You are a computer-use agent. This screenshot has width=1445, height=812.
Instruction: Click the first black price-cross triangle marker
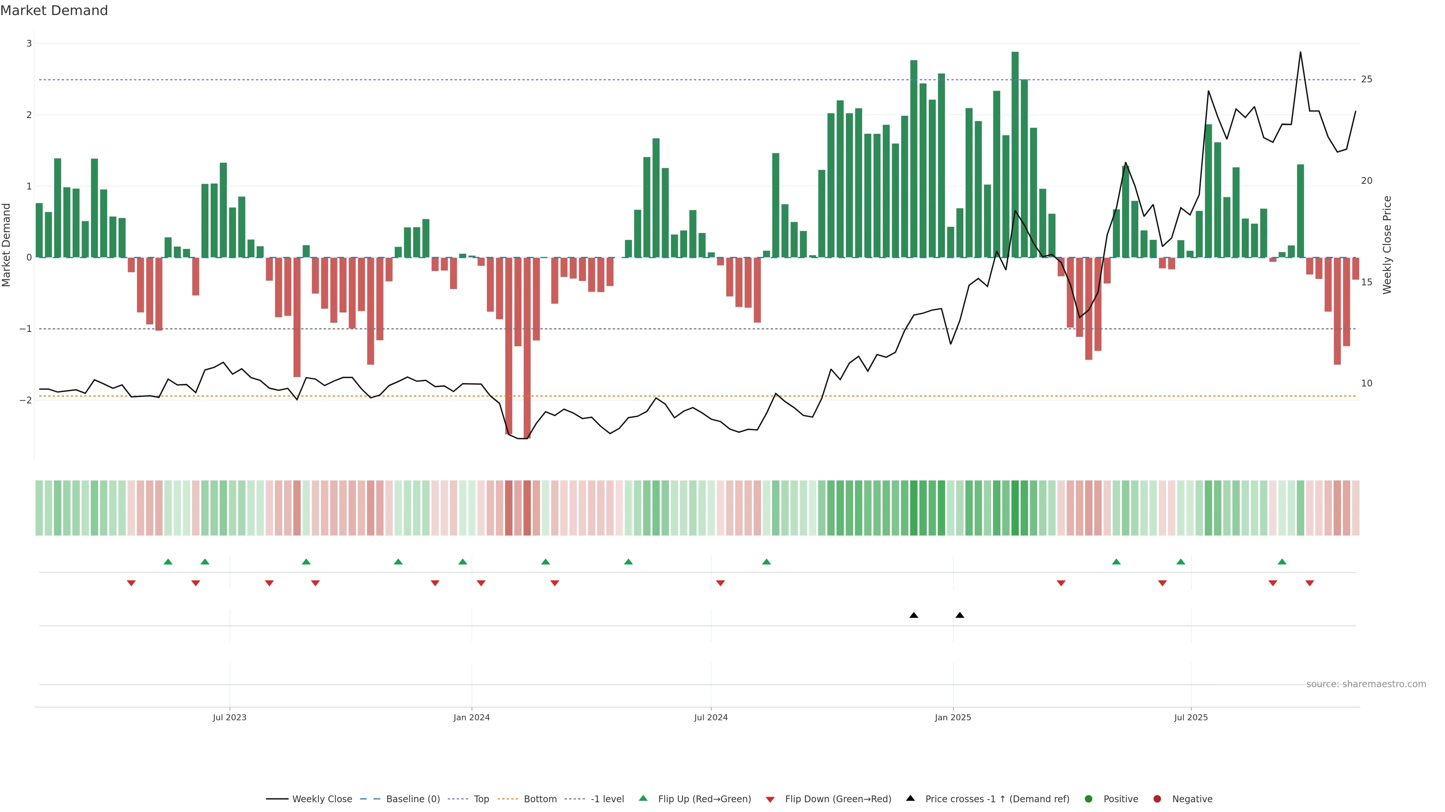914,615
